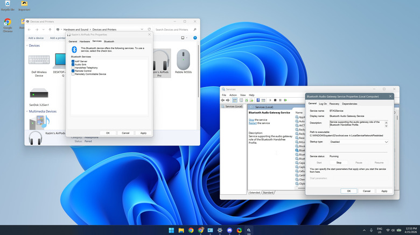420x235 pixels.
Task: Open the Startup type dropdown
Action: [x=359, y=142]
